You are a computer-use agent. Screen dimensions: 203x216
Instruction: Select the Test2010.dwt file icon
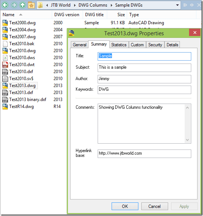tap(5, 65)
